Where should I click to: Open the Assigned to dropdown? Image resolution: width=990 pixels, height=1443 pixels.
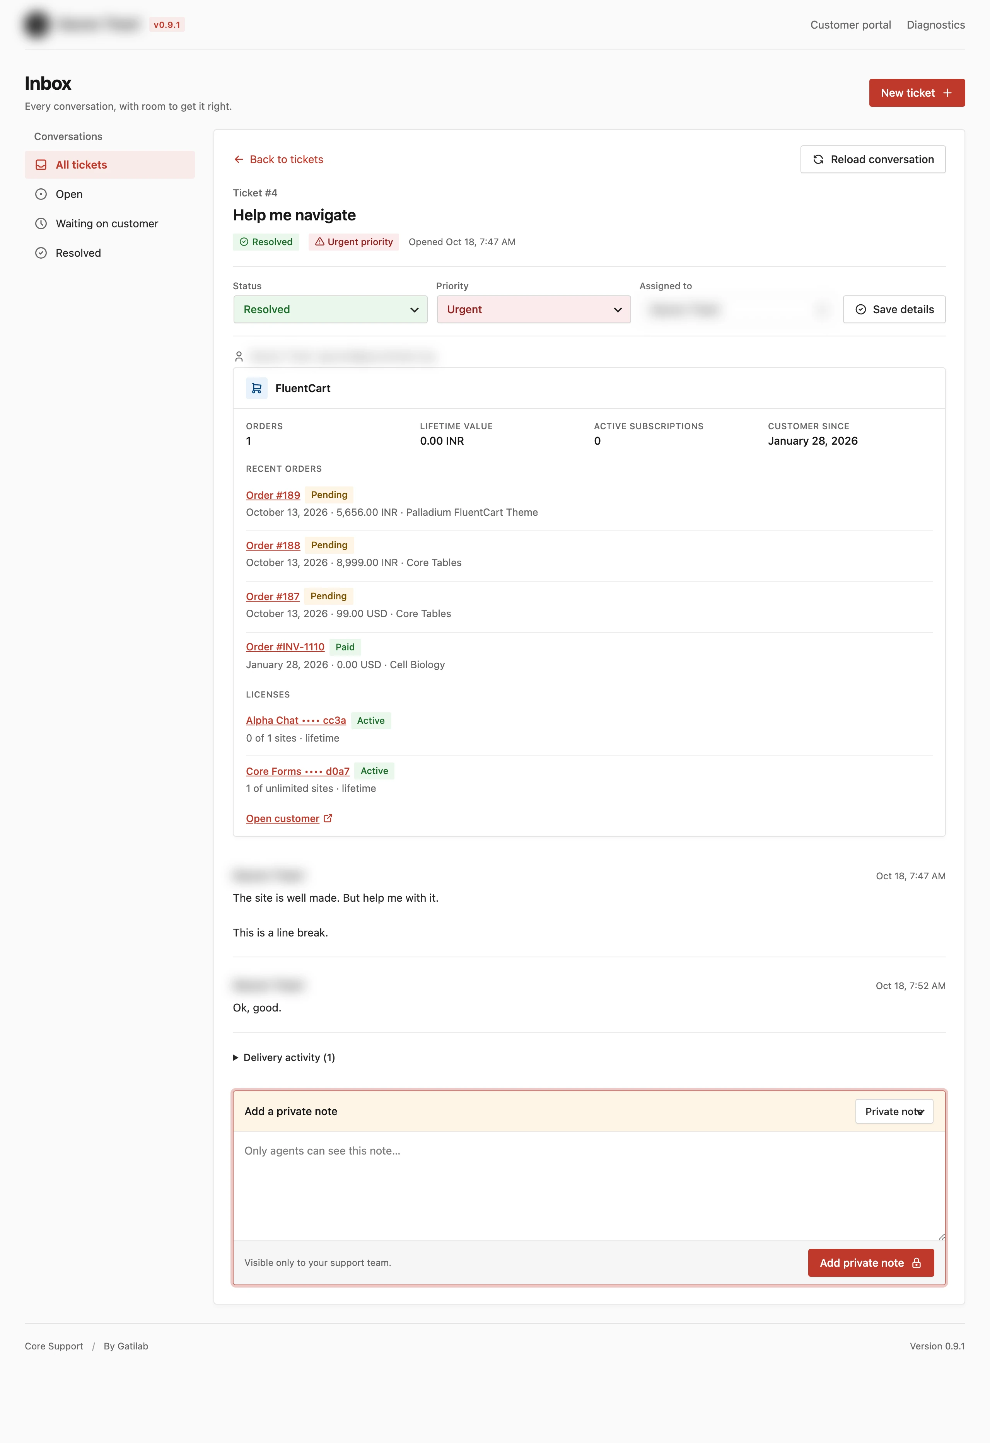pos(737,309)
